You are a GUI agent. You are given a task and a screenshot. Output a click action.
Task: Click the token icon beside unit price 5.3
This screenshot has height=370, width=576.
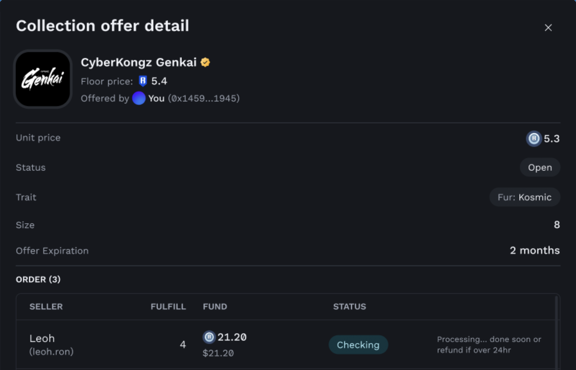534,138
